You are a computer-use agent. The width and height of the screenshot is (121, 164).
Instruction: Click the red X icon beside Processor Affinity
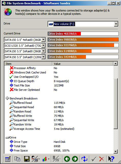coord(12,68)
